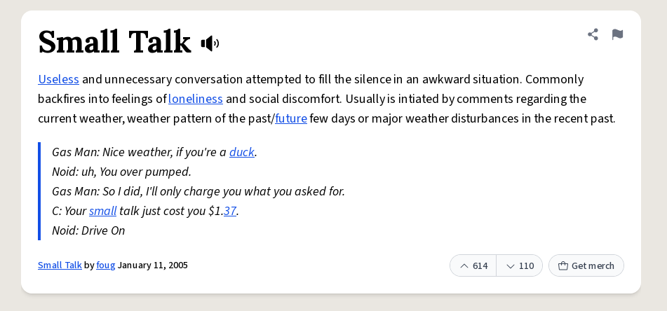The height and width of the screenshot is (311, 667).
Task: Click the Get merch button
Action: coord(586,265)
